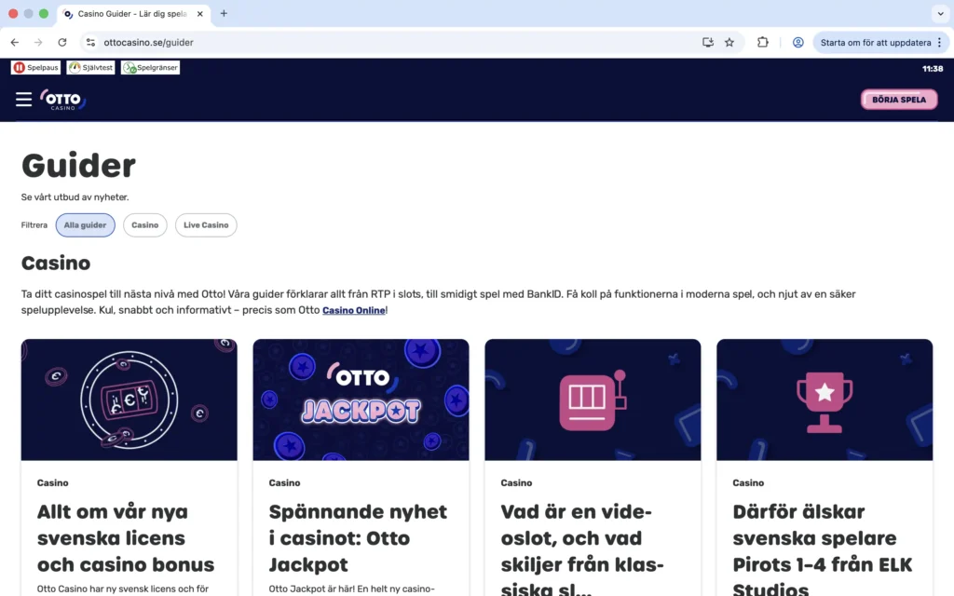Click the BÖRJA SPELA button
954x596 pixels.
click(898, 99)
